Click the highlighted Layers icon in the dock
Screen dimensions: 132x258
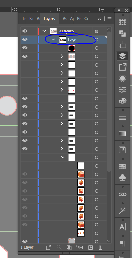122,56
